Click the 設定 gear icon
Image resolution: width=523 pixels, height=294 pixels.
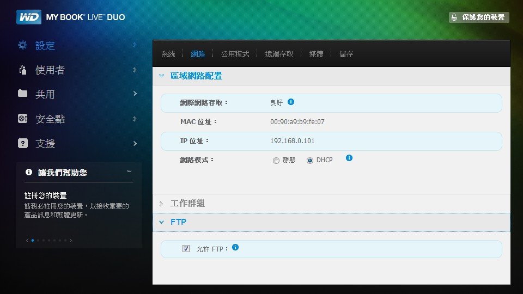point(23,45)
